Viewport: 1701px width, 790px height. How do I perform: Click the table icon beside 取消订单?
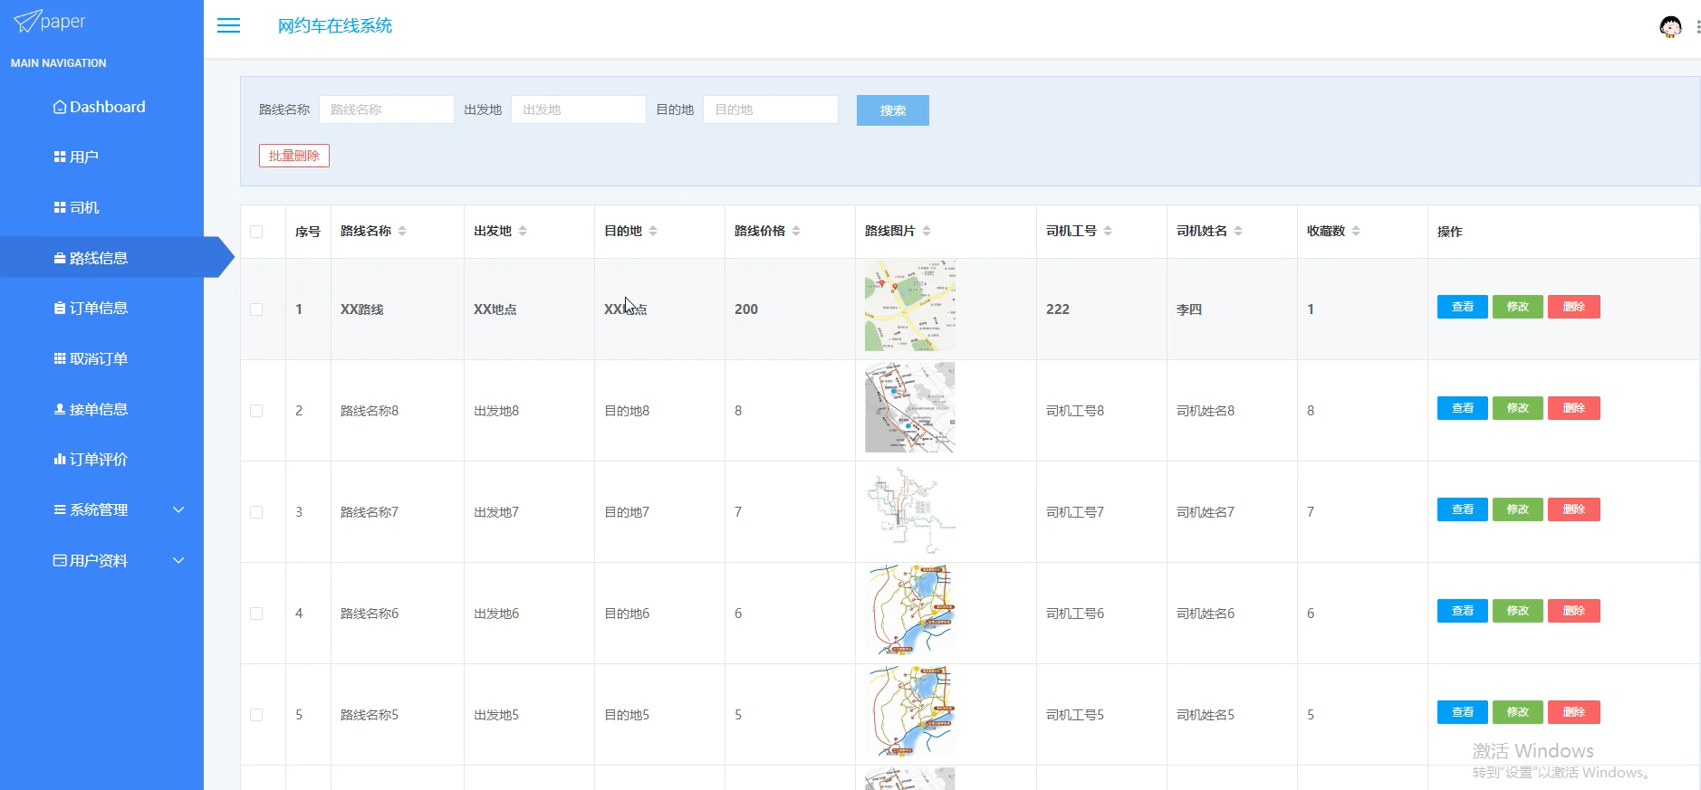[60, 358]
